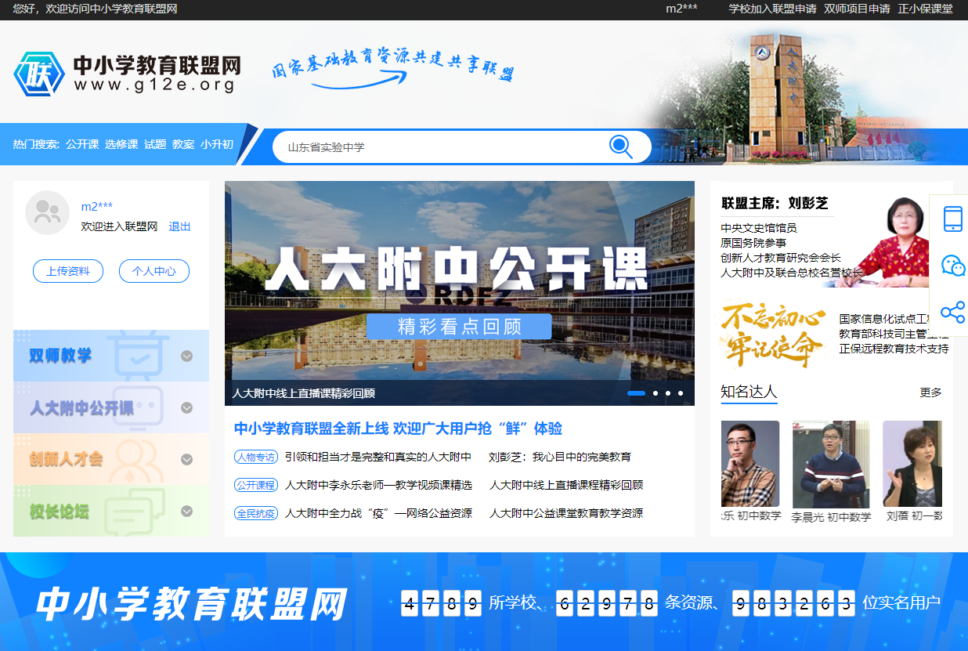Open article 人大附中线上直播课程精彩回顾
Viewport: 968px width, 651px height.
tap(566, 485)
